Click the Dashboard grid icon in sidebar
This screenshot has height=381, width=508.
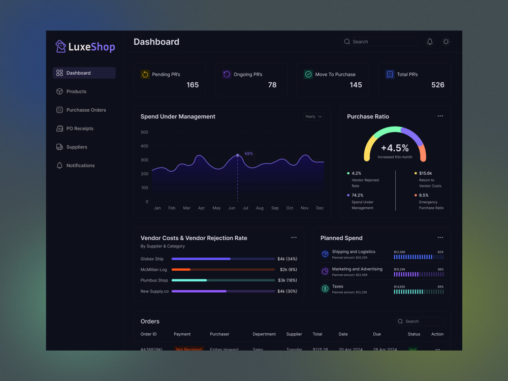[59, 73]
